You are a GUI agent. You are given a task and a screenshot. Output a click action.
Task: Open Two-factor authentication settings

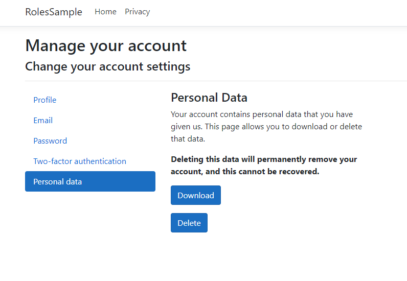pos(80,161)
